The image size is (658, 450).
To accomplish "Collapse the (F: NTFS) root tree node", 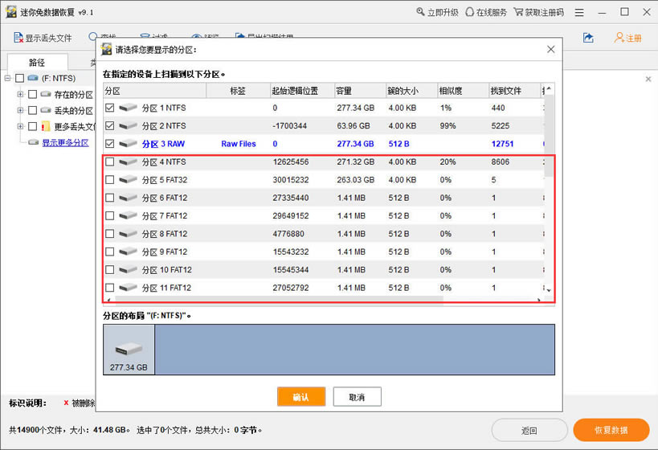I will click(x=8, y=78).
